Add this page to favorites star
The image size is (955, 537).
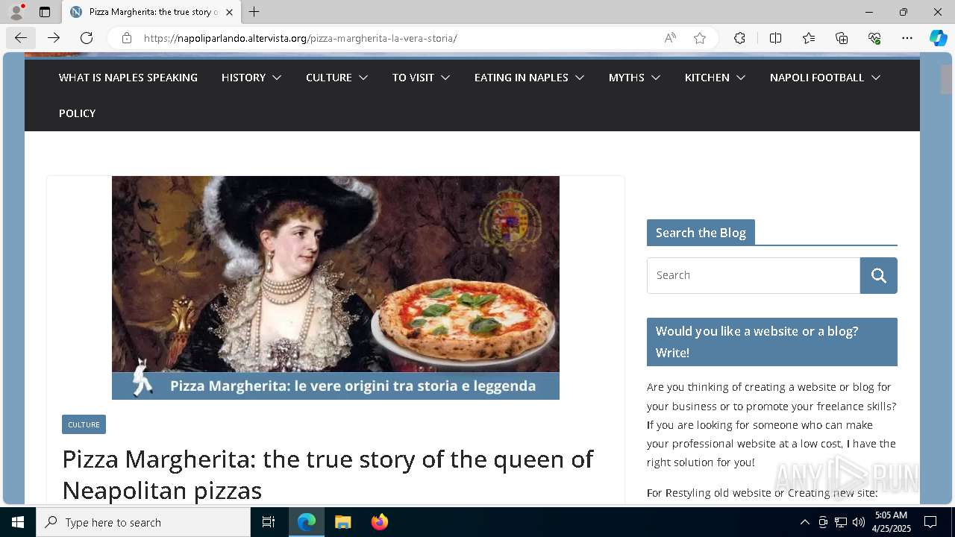[x=700, y=38]
